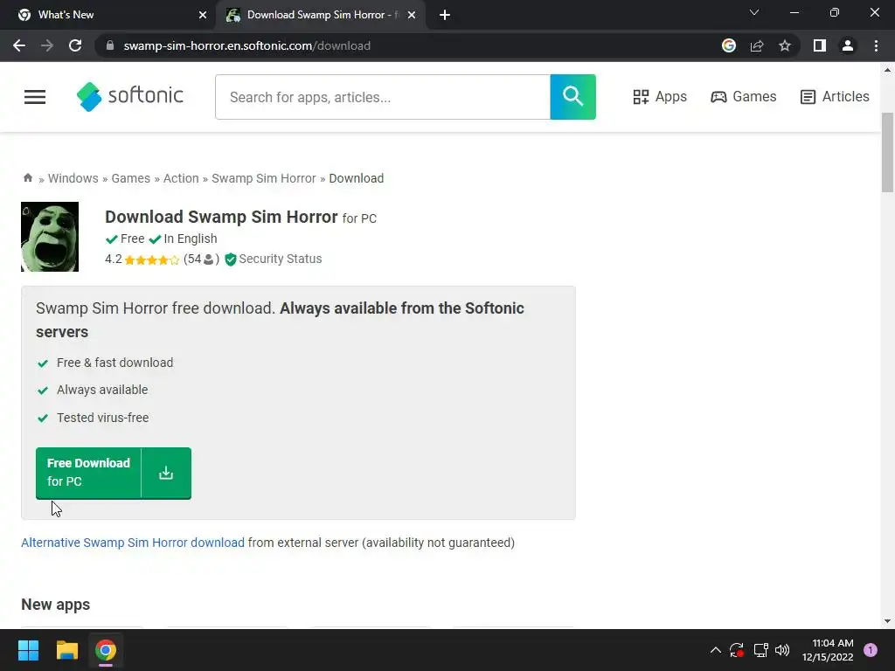Click the volume speaker tray icon
The height and width of the screenshot is (671, 895).
tap(782, 650)
